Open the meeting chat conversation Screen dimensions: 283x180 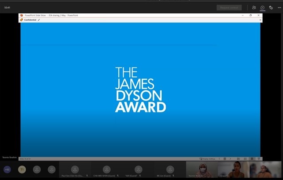[263, 7]
